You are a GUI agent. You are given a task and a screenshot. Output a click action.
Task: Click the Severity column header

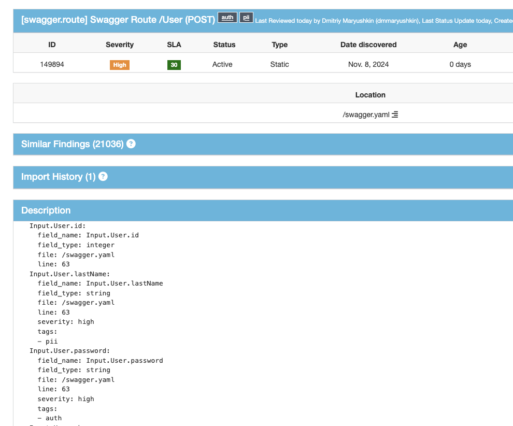click(x=120, y=45)
